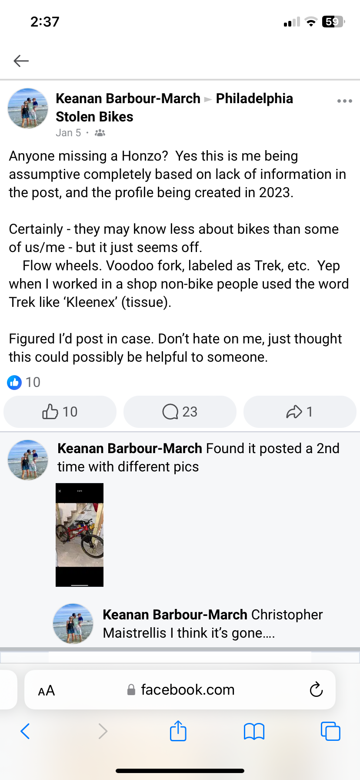360x780 pixels.
Task: Open the red bike photo in the comment
Action: tap(79, 534)
